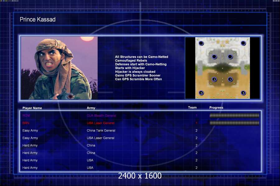The image size is (280, 186).
Task: Click the unnumbered marker in the map's top-left corner
Action: tap(201, 43)
